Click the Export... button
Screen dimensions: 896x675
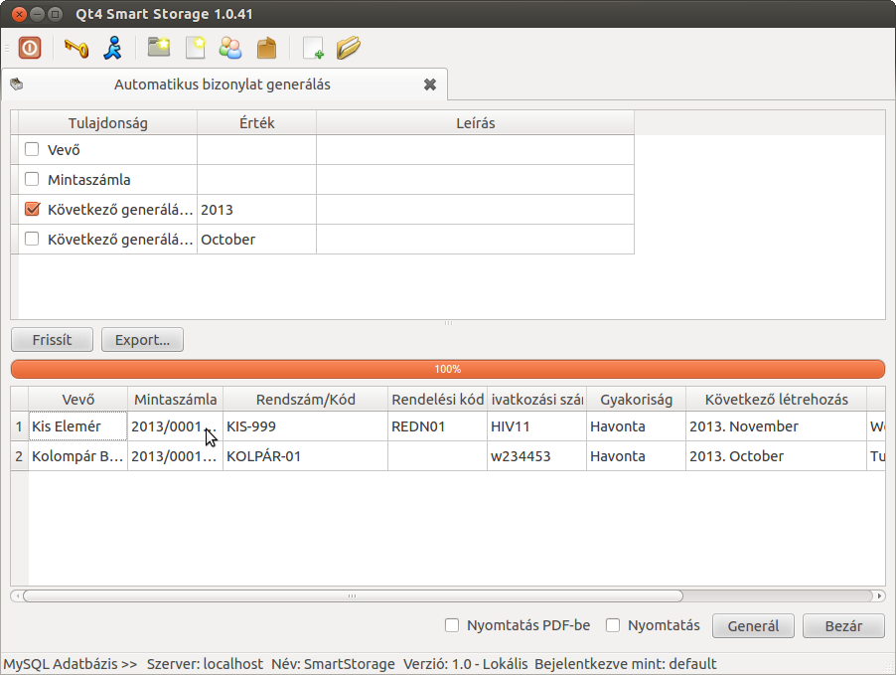point(142,339)
